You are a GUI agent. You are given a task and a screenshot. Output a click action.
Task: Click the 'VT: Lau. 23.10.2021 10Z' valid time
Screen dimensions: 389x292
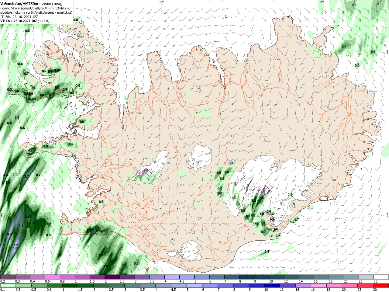[19, 21]
